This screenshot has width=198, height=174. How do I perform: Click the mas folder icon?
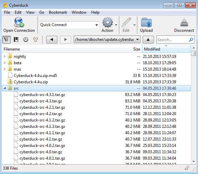[x=10, y=69]
